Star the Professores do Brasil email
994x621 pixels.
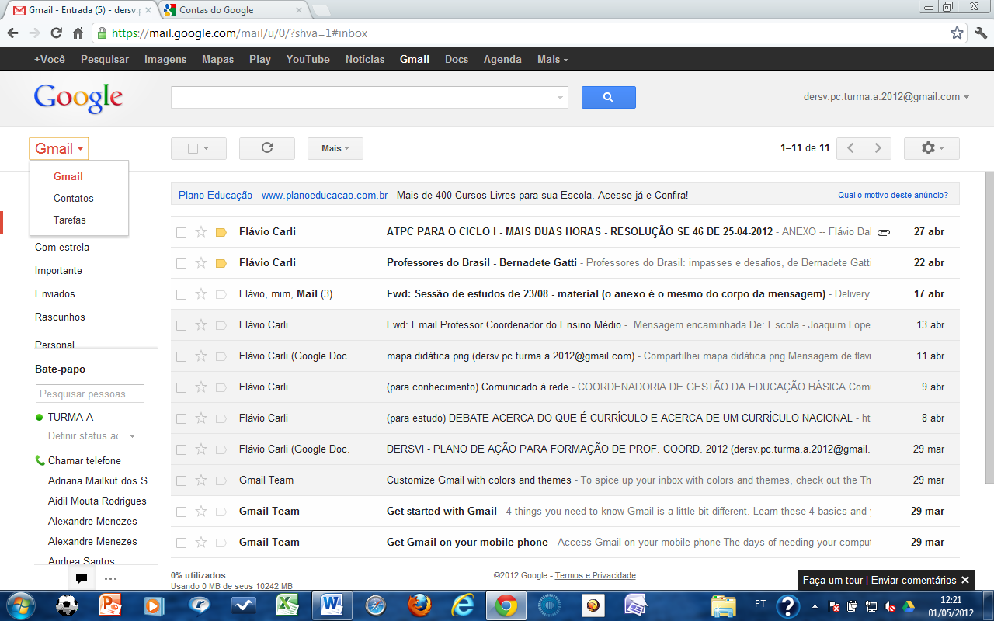pyautogui.click(x=201, y=262)
